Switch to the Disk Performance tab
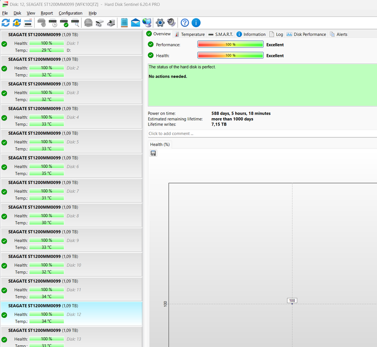This screenshot has height=347, width=377. pyautogui.click(x=306, y=35)
